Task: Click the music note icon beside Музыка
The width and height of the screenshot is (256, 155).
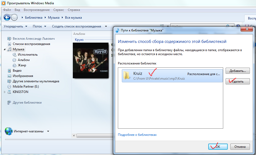Action: pyautogui.click(x=10, y=49)
